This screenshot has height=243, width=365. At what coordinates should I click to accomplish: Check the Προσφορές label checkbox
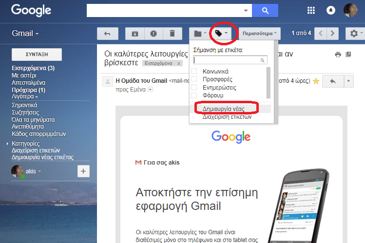pos(194,79)
